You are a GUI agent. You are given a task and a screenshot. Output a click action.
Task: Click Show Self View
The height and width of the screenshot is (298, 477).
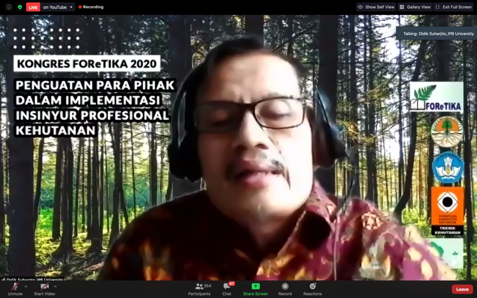tap(376, 7)
